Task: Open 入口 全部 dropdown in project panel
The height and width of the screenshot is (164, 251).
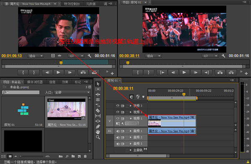Action: tap(72, 92)
